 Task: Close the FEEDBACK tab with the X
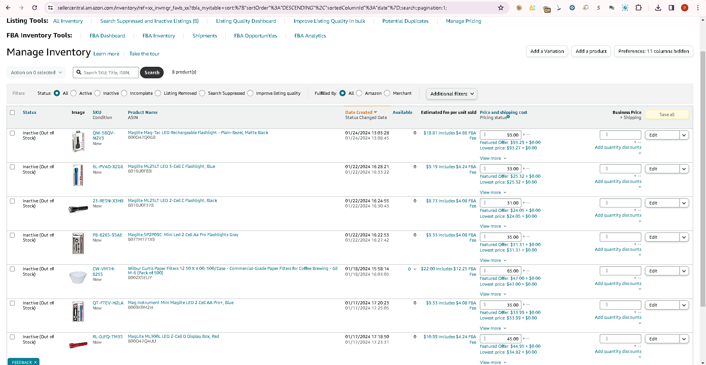pos(35,362)
